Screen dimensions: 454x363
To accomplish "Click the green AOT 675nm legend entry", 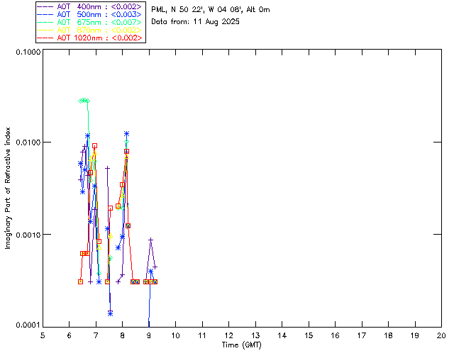I will pyautogui.click(x=91, y=22).
